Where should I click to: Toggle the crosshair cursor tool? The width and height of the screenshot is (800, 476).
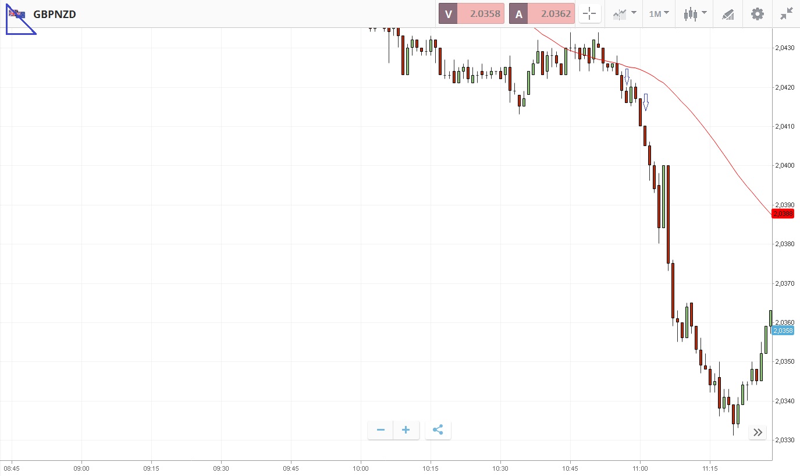(x=589, y=14)
